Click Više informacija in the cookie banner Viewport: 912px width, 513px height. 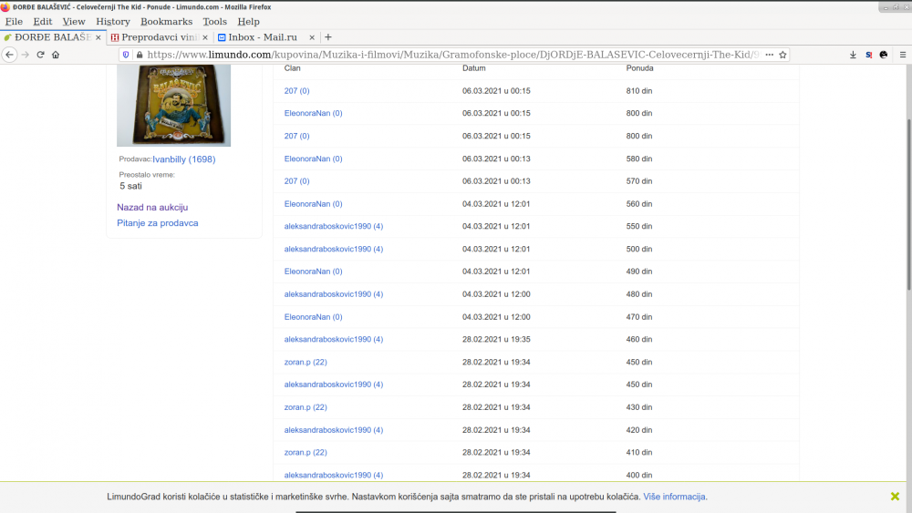[674, 497]
